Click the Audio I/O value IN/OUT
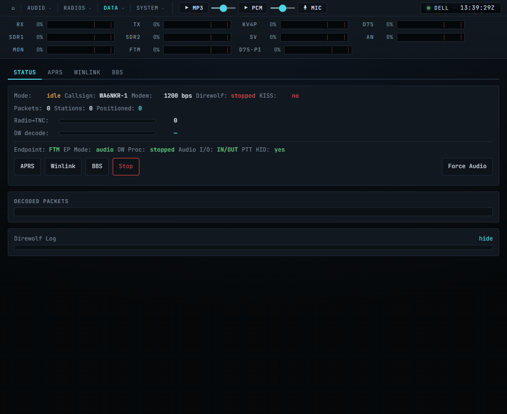The image size is (507, 414). (x=227, y=150)
